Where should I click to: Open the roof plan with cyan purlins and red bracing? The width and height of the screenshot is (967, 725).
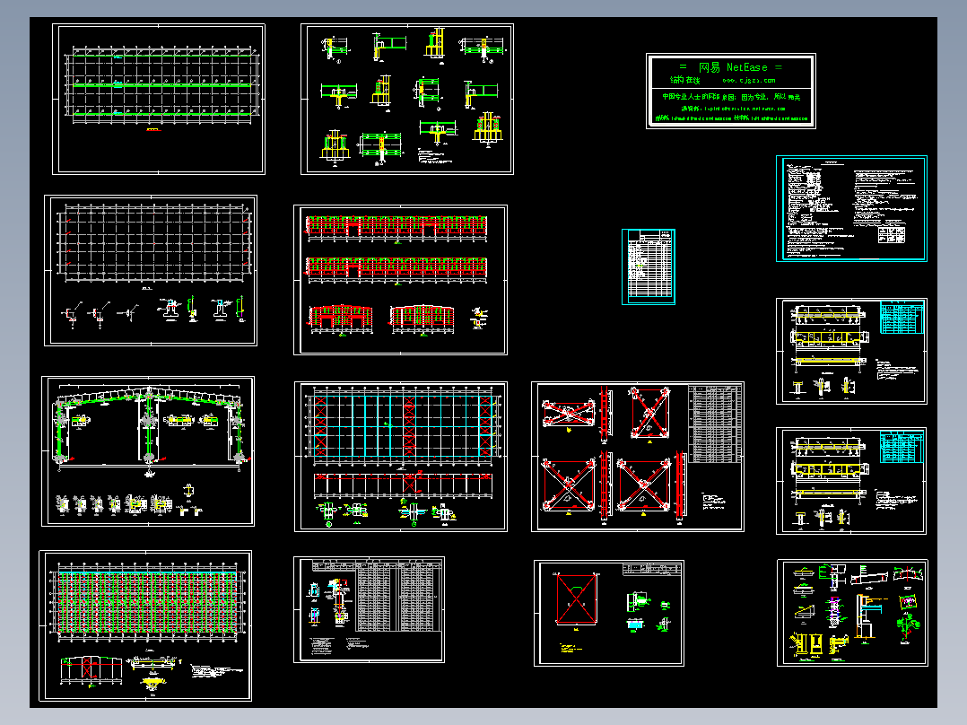pyautogui.click(x=401, y=457)
